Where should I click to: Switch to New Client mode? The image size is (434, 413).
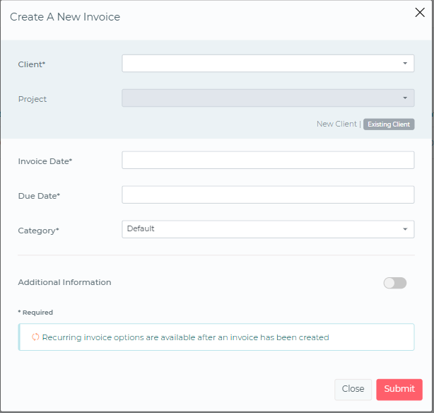336,124
